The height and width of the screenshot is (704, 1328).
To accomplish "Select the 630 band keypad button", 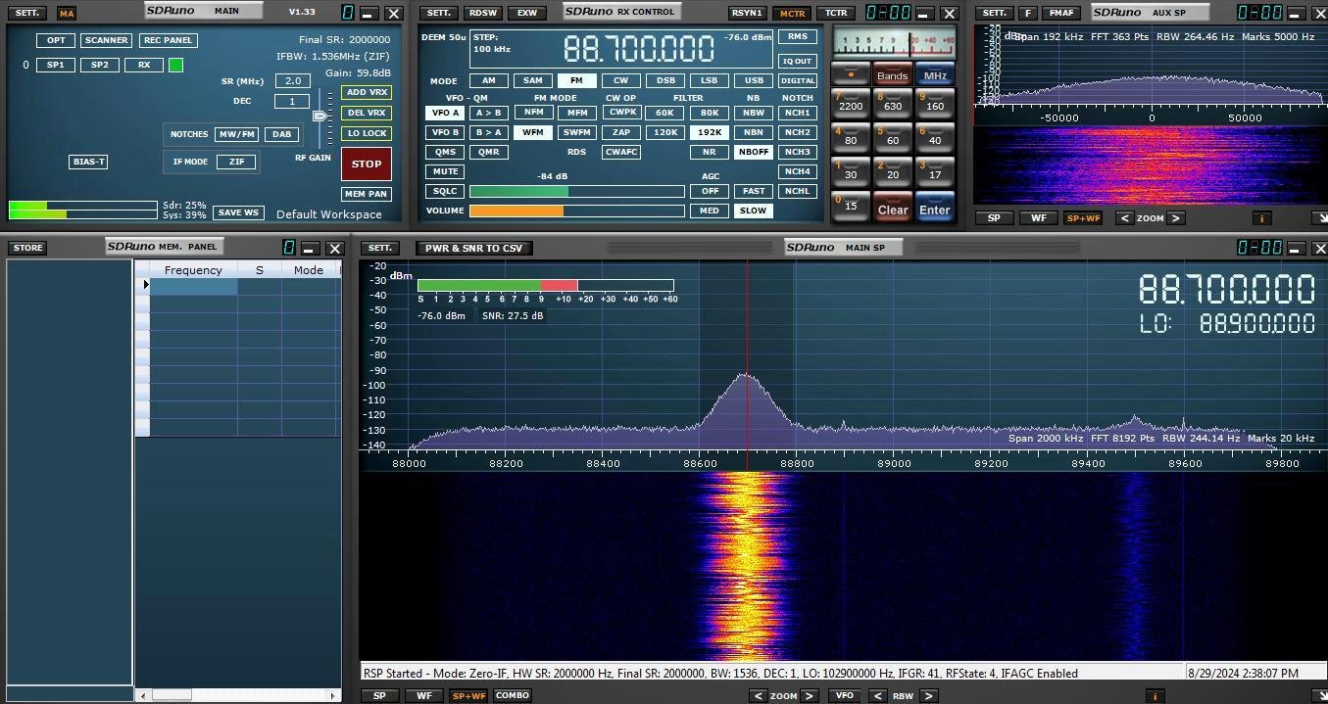I will coord(893,104).
